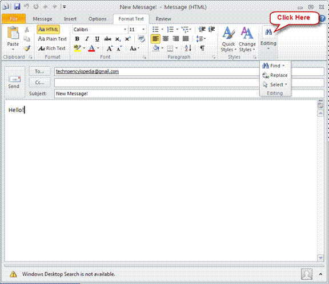Switch to the Message tab

coord(43,19)
